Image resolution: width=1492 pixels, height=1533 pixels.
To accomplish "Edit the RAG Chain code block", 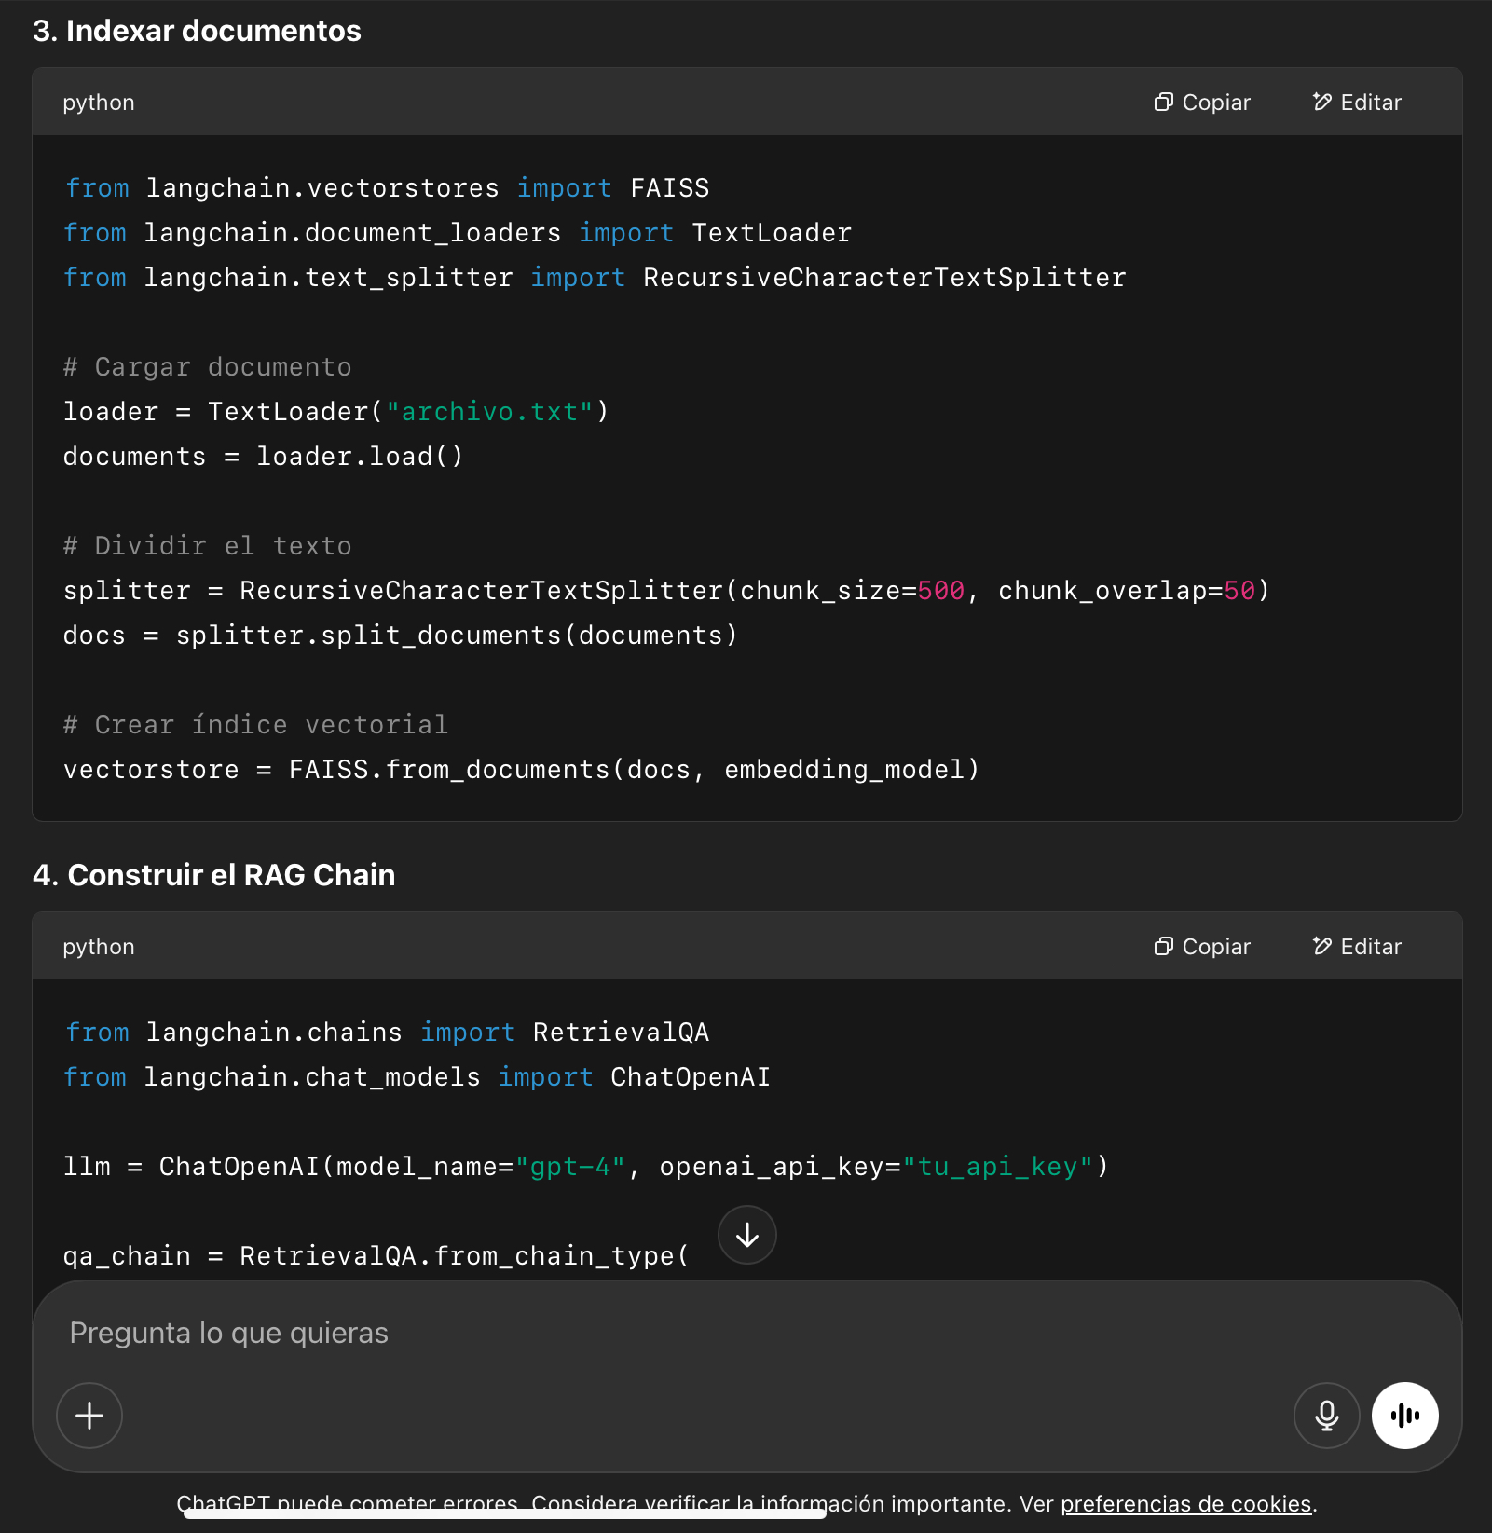I will pyautogui.click(x=1357, y=947).
